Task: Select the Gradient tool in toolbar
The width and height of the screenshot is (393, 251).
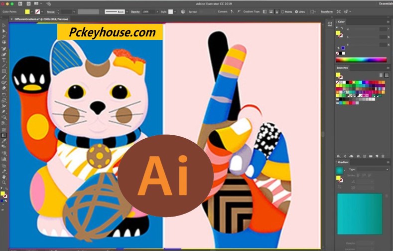Action: tap(4, 135)
